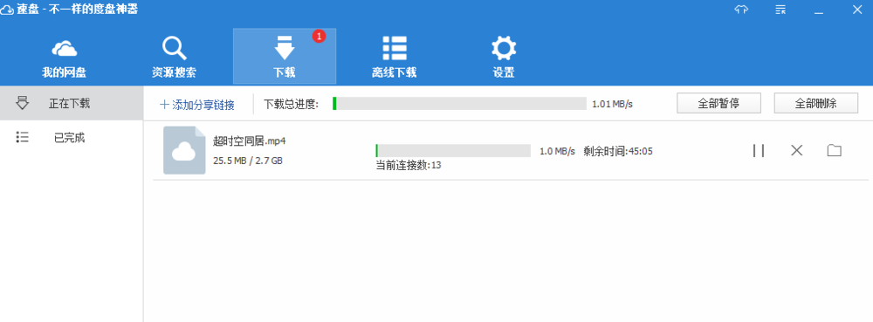
Task: Click the file name 超时空同居.mp4
Action: pyautogui.click(x=250, y=140)
